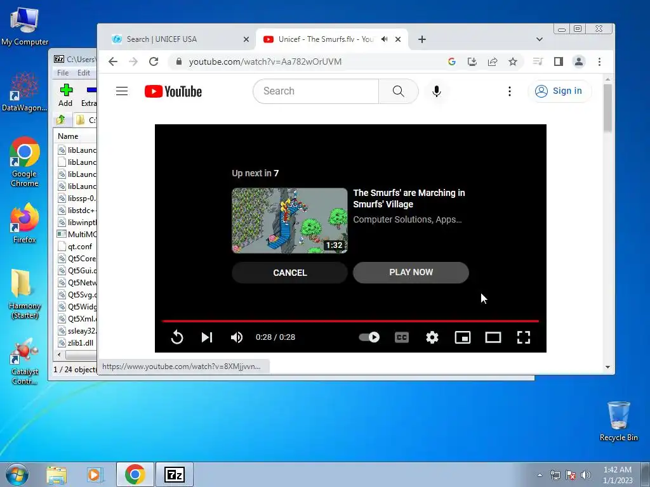Open the Chrome profile avatar
The width and height of the screenshot is (650, 487).
(x=579, y=62)
